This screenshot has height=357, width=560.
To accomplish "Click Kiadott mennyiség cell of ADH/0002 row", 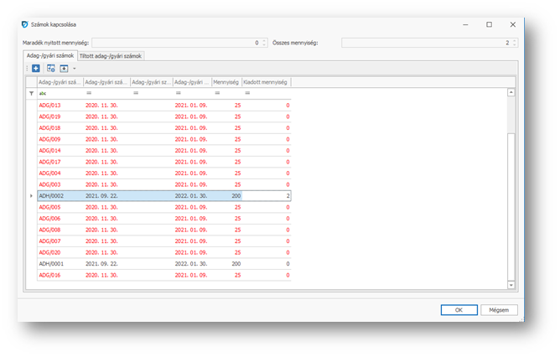I will 267,195.
